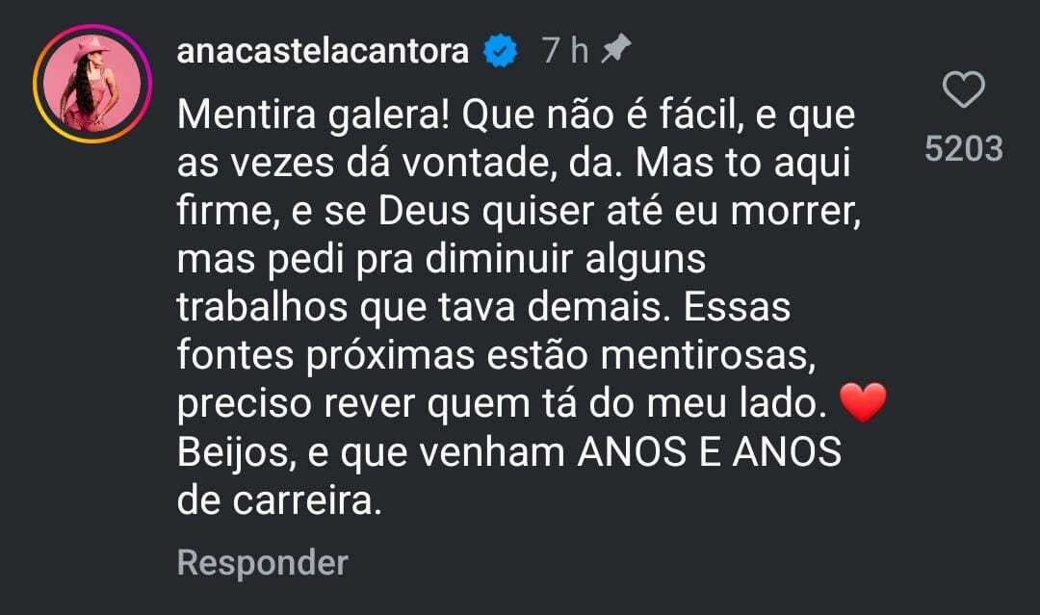Click the phrase "de carreira."
Viewport: 1040px width, 615px height.
click(x=280, y=501)
